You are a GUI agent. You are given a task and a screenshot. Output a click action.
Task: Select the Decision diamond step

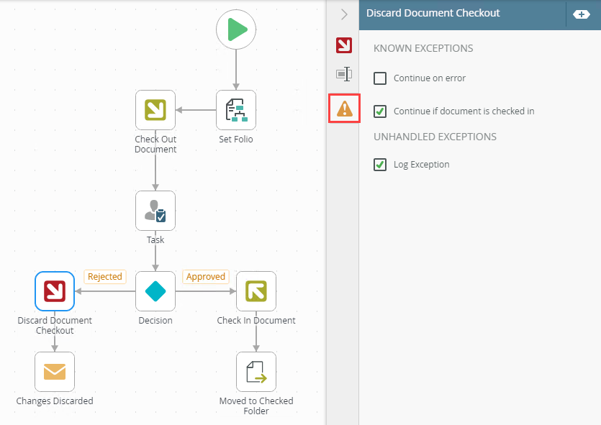(155, 291)
